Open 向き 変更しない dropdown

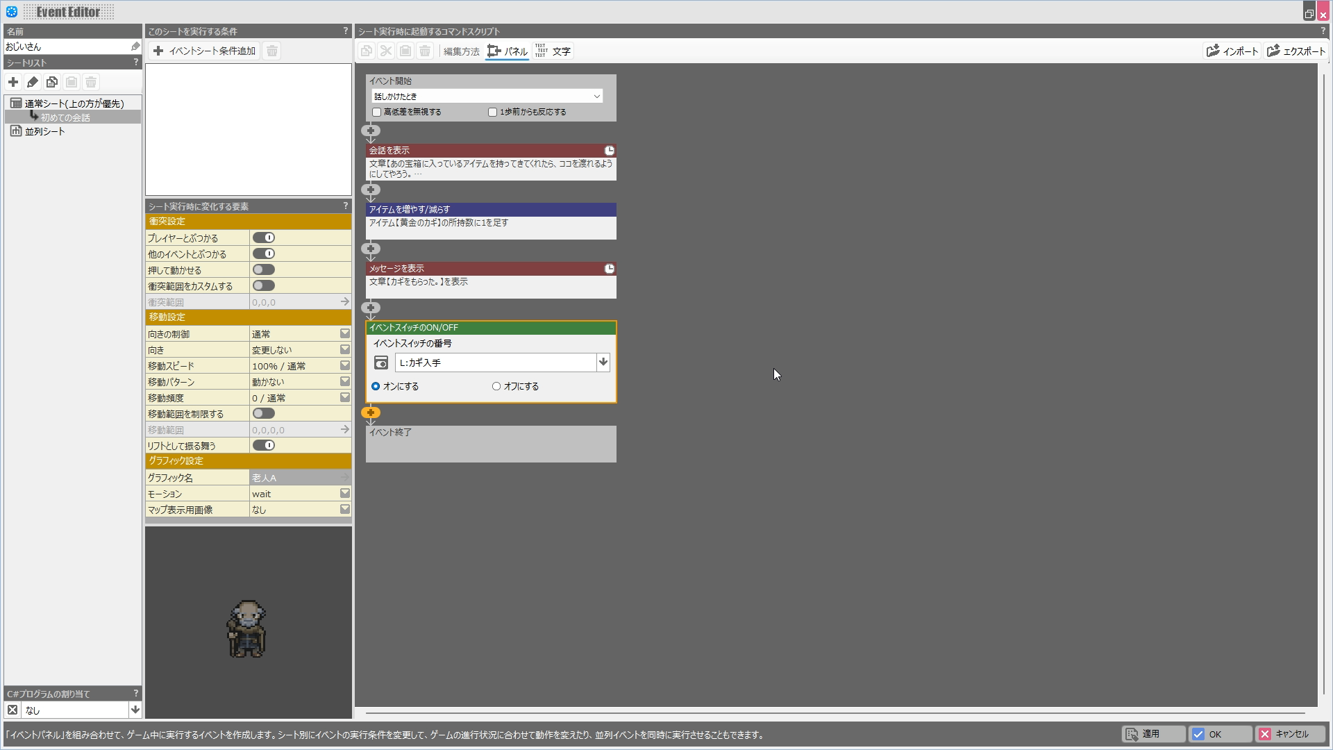pos(345,349)
